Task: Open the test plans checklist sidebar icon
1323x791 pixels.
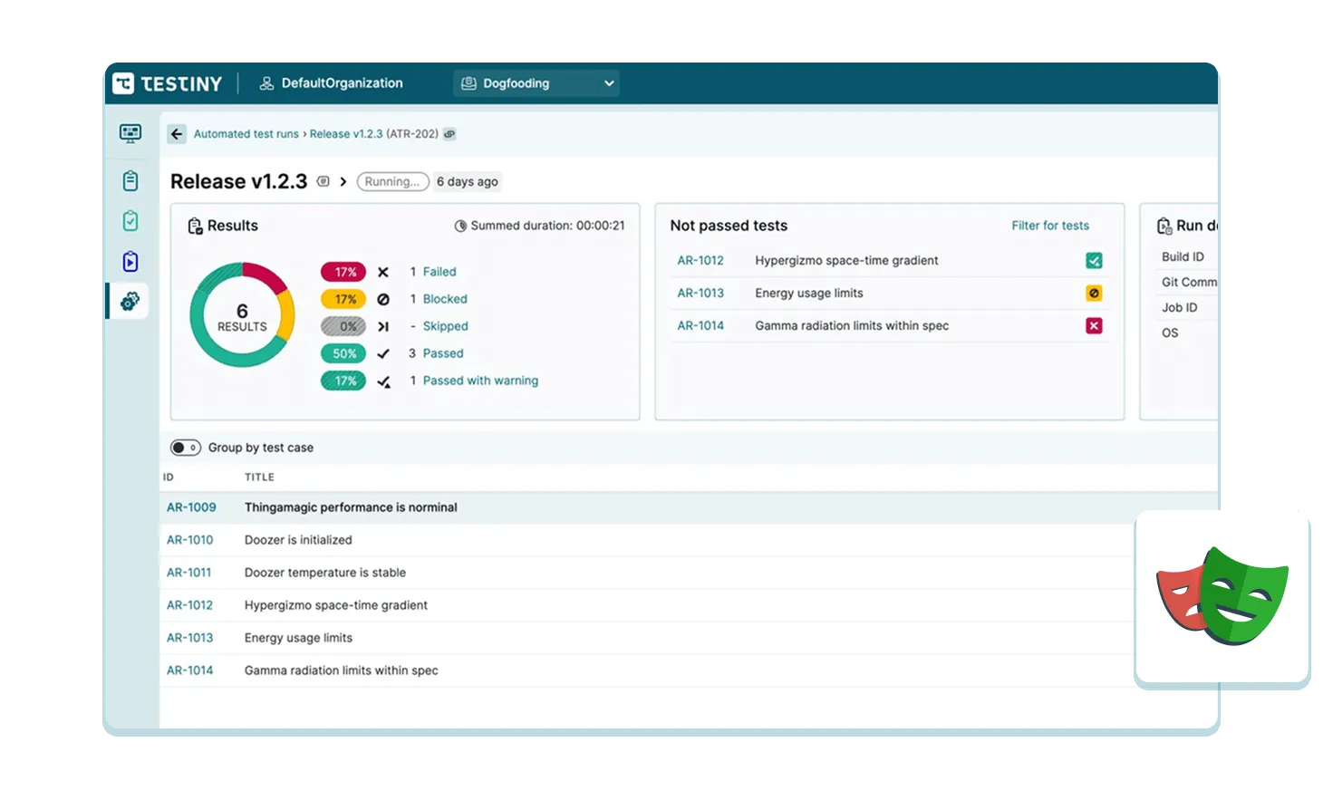Action: coord(130,221)
